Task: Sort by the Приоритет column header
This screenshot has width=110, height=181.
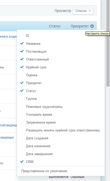Action: pyautogui.click(x=80, y=26)
